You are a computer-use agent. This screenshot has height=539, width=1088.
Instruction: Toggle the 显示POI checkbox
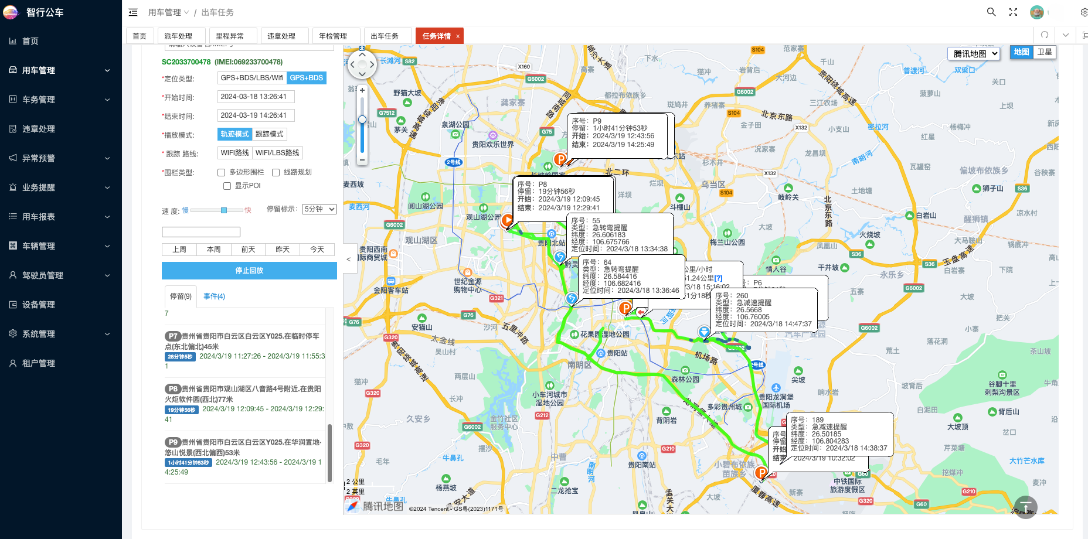227,186
